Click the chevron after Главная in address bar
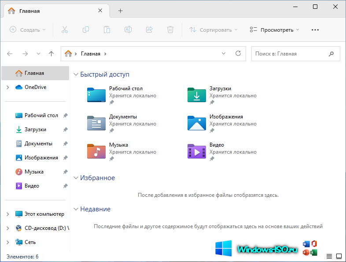 pos(105,54)
